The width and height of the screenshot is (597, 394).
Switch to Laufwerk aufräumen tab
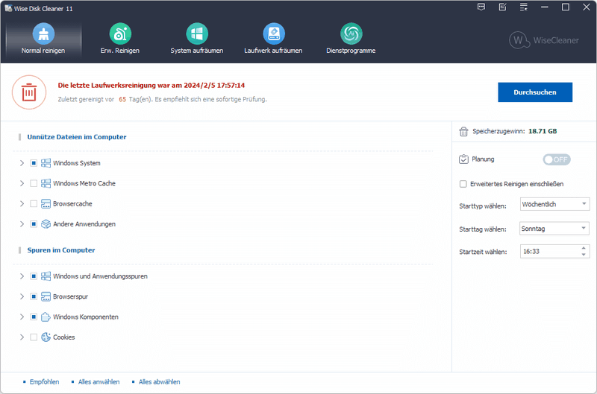[x=273, y=40]
